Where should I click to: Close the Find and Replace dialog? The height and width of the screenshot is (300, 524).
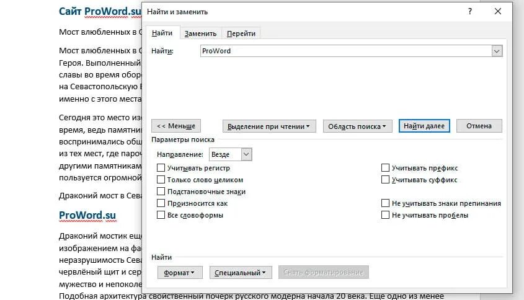click(x=497, y=11)
